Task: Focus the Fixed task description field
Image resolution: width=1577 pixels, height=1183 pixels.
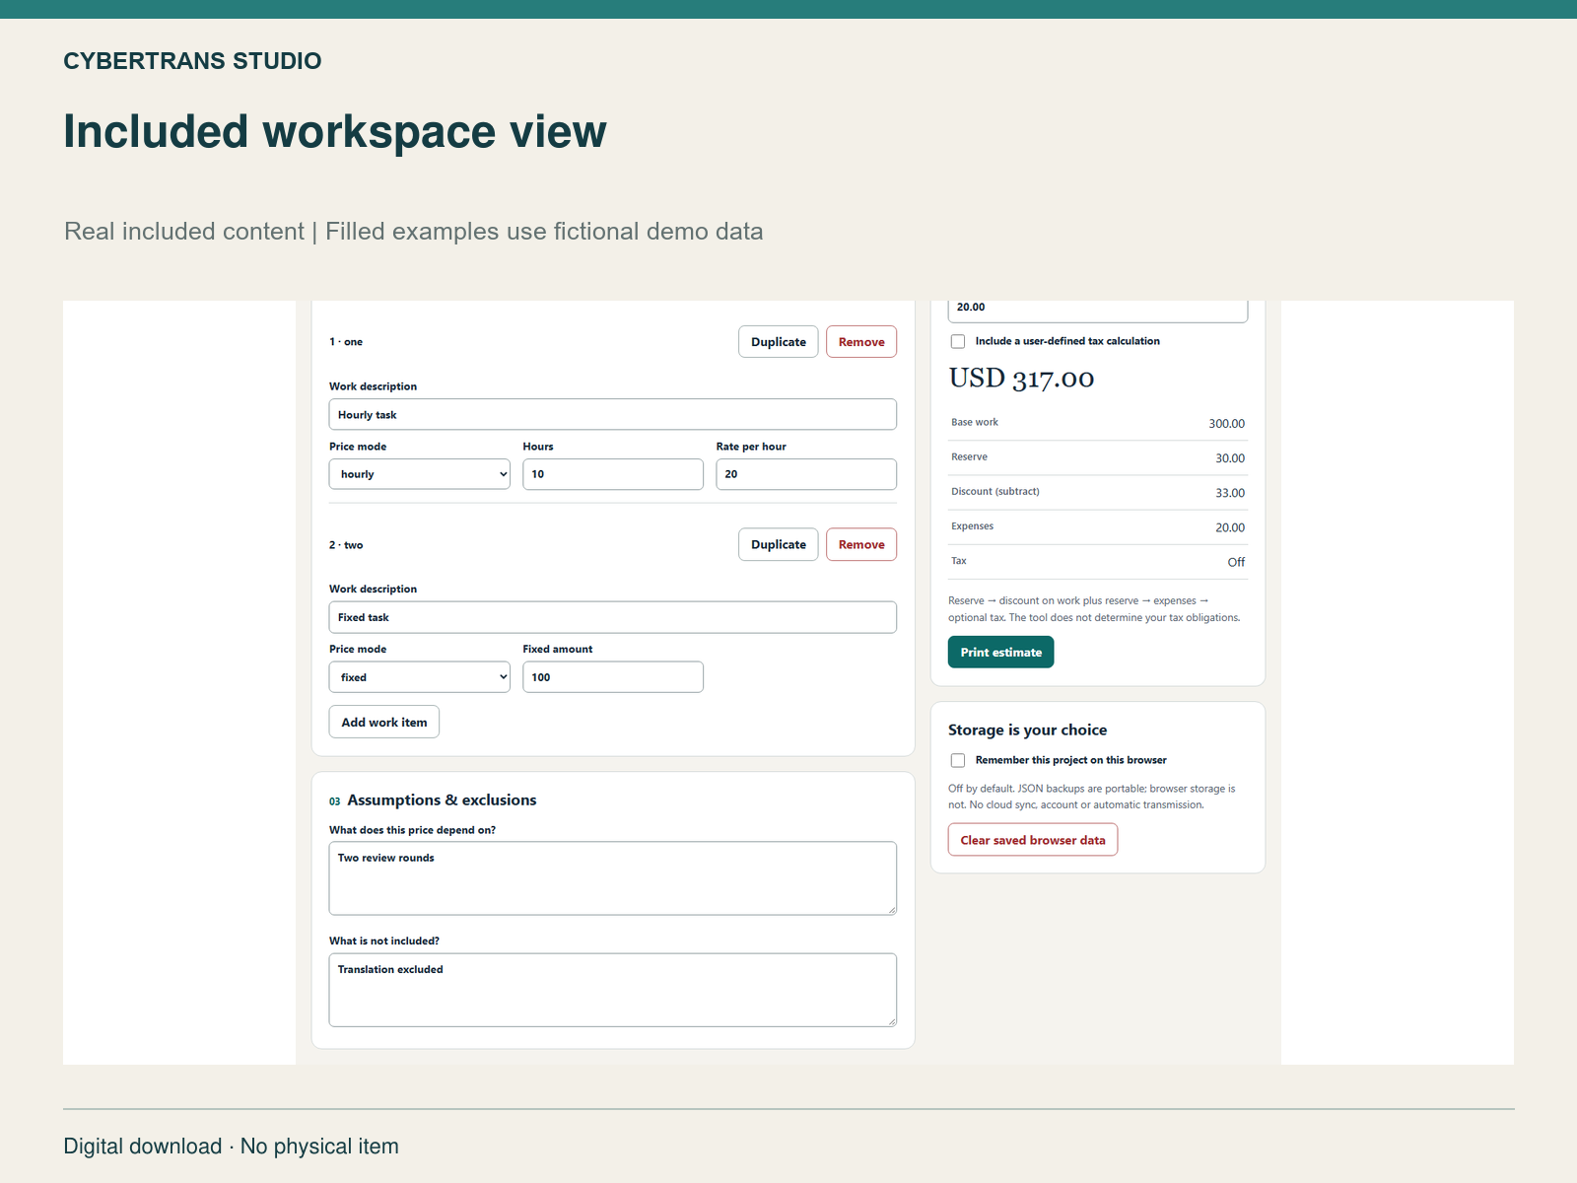Action: pos(612,617)
